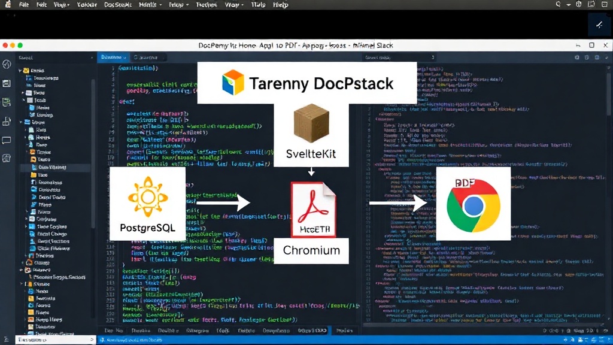Screen dimensions: 613x345
Task: Click the blue layout icon in editor toolbar
Action: (x=597, y=57)
